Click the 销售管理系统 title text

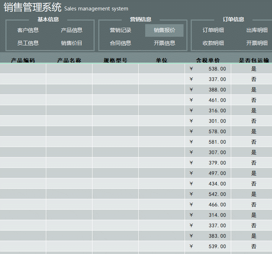pyautogui.click(x=33, y=7)
